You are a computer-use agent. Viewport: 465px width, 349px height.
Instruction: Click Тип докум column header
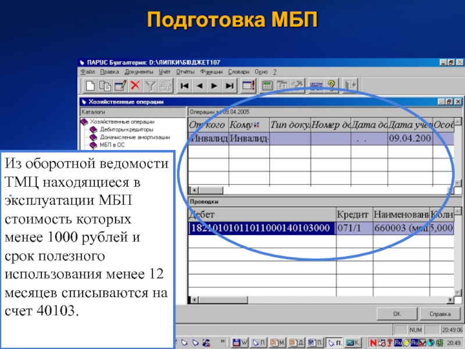[x=290, y=124]
